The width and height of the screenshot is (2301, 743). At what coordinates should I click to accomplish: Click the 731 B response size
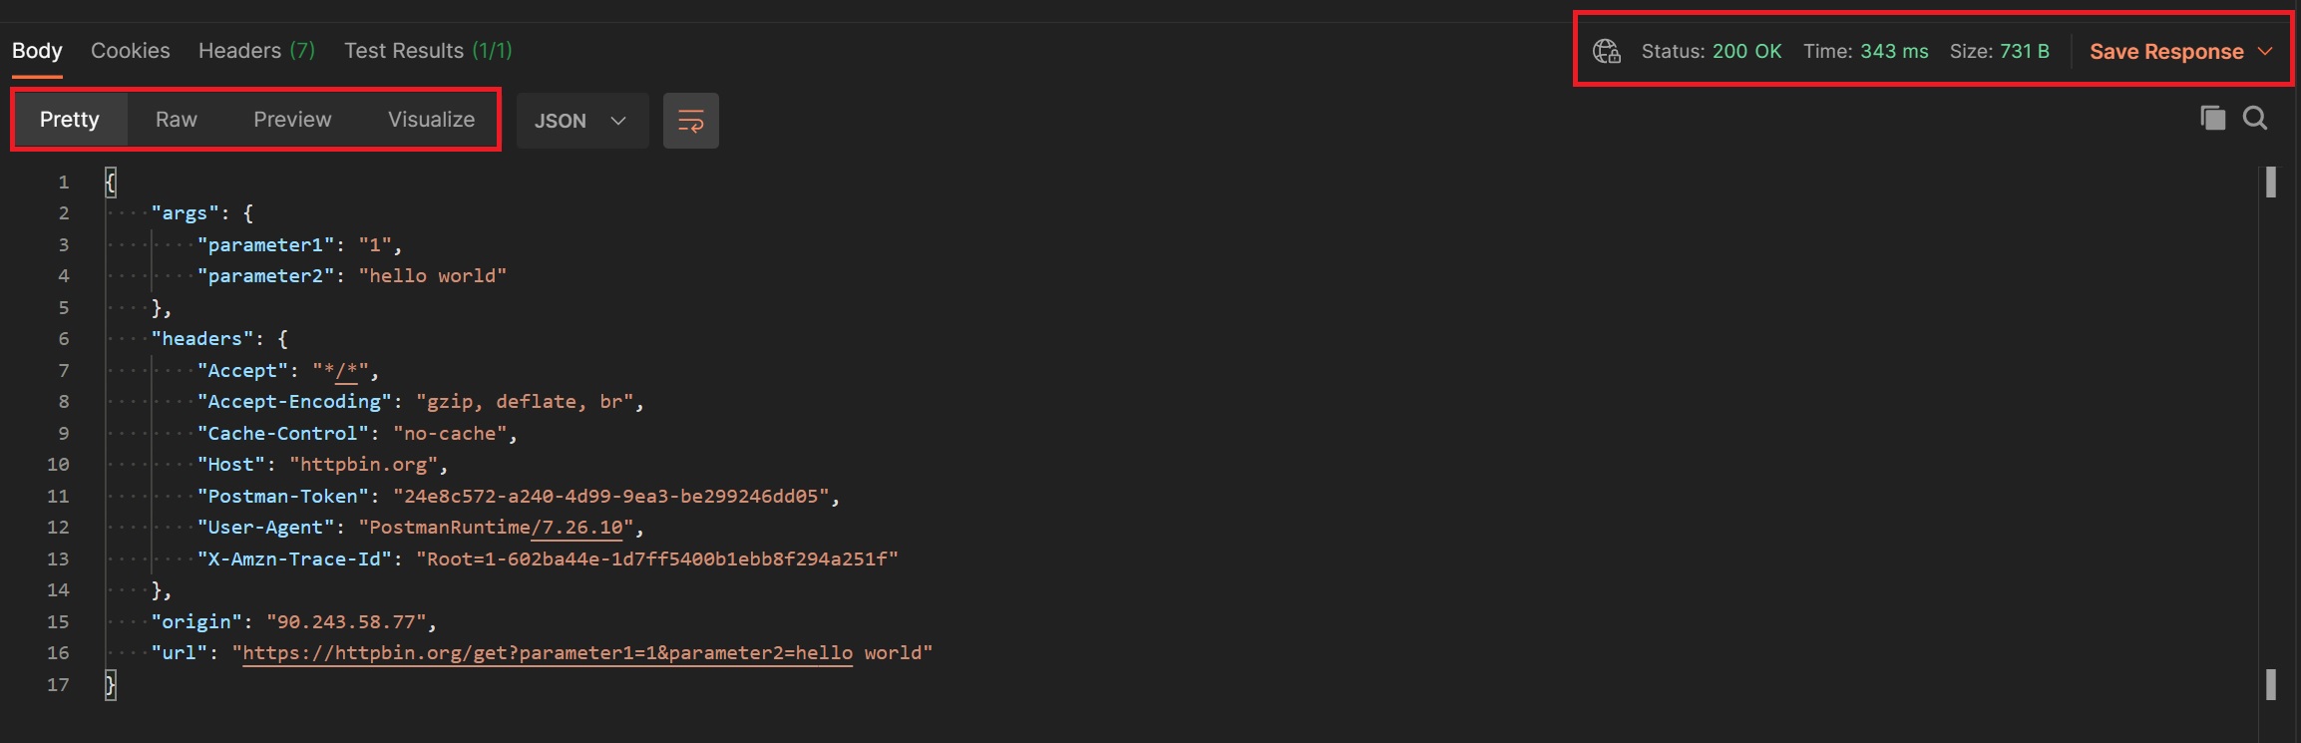coord(2025,51)
